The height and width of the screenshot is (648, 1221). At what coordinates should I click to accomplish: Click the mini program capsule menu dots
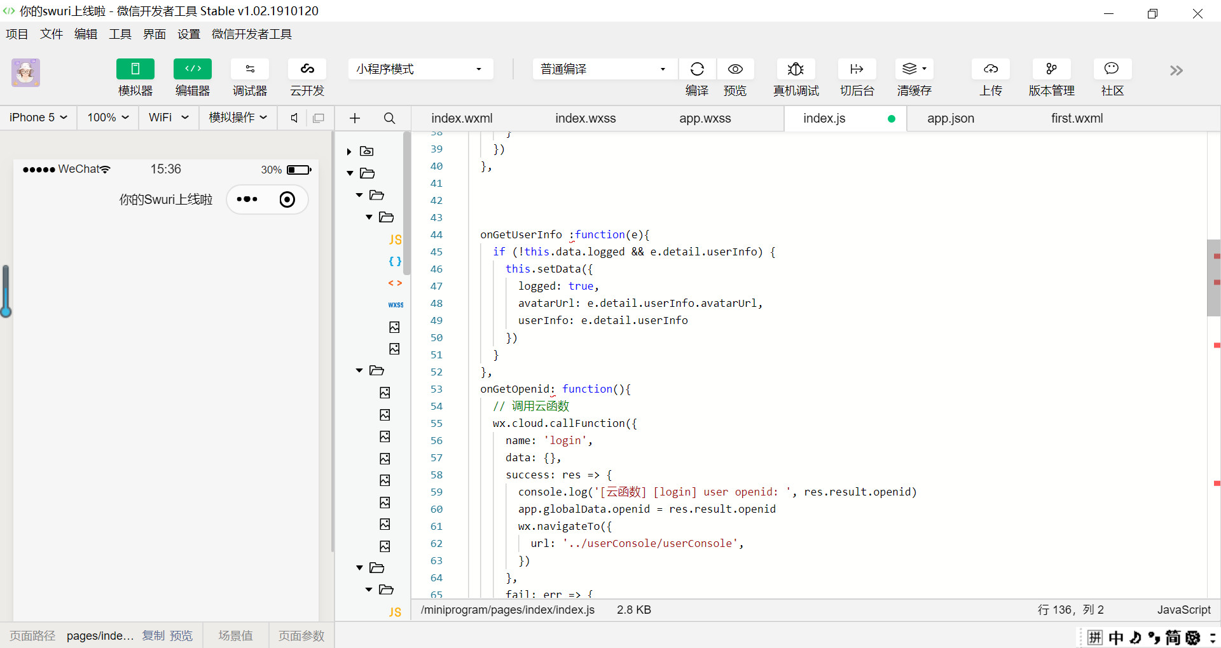(x=247, y=199)
